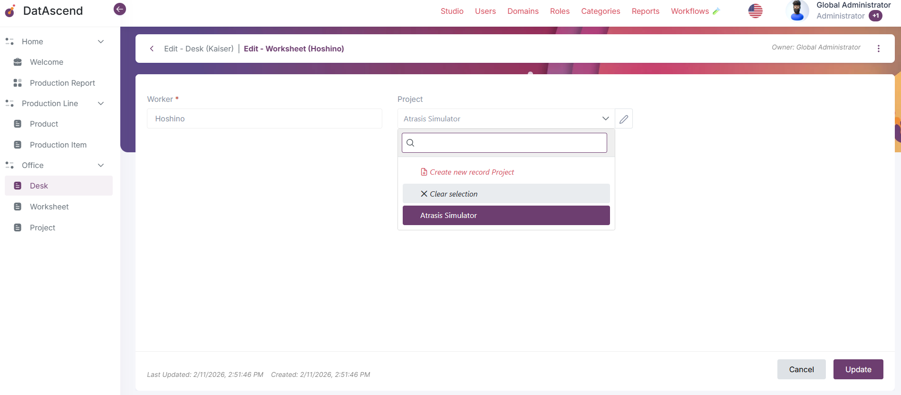Open the Workflows menu

tap(689, 11)
